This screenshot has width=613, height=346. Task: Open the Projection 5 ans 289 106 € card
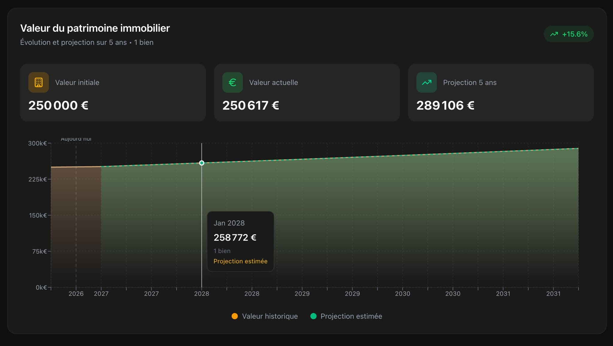click(501, 92)
